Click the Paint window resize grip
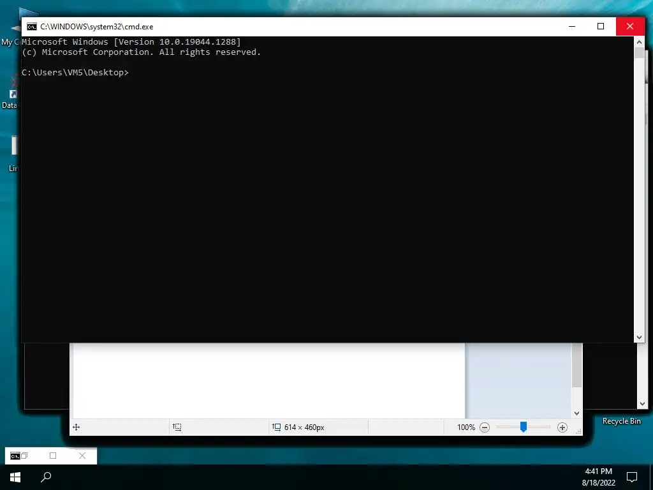The height and width of the screenshot is (490, 653). pos(578,432)
